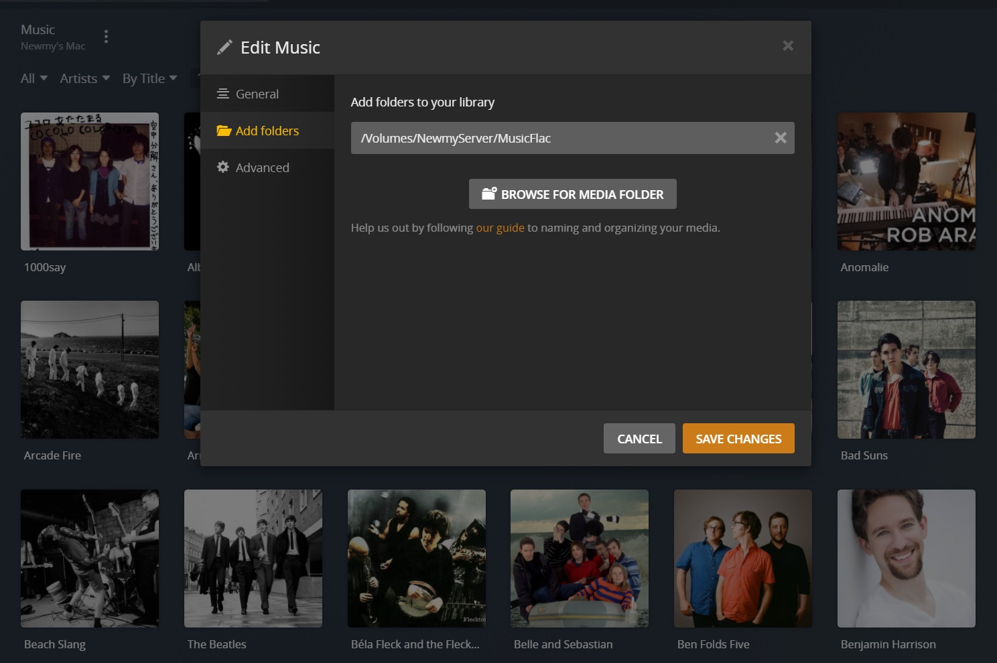Click the media folder icon on Browse button
The width and height of the screenshot is (997, 663).
488,194
